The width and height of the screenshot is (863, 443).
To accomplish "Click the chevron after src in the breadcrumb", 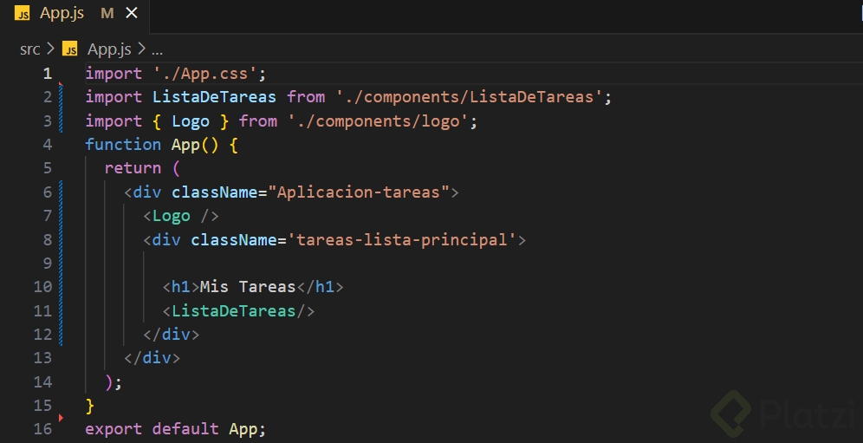I will point(50,49).
